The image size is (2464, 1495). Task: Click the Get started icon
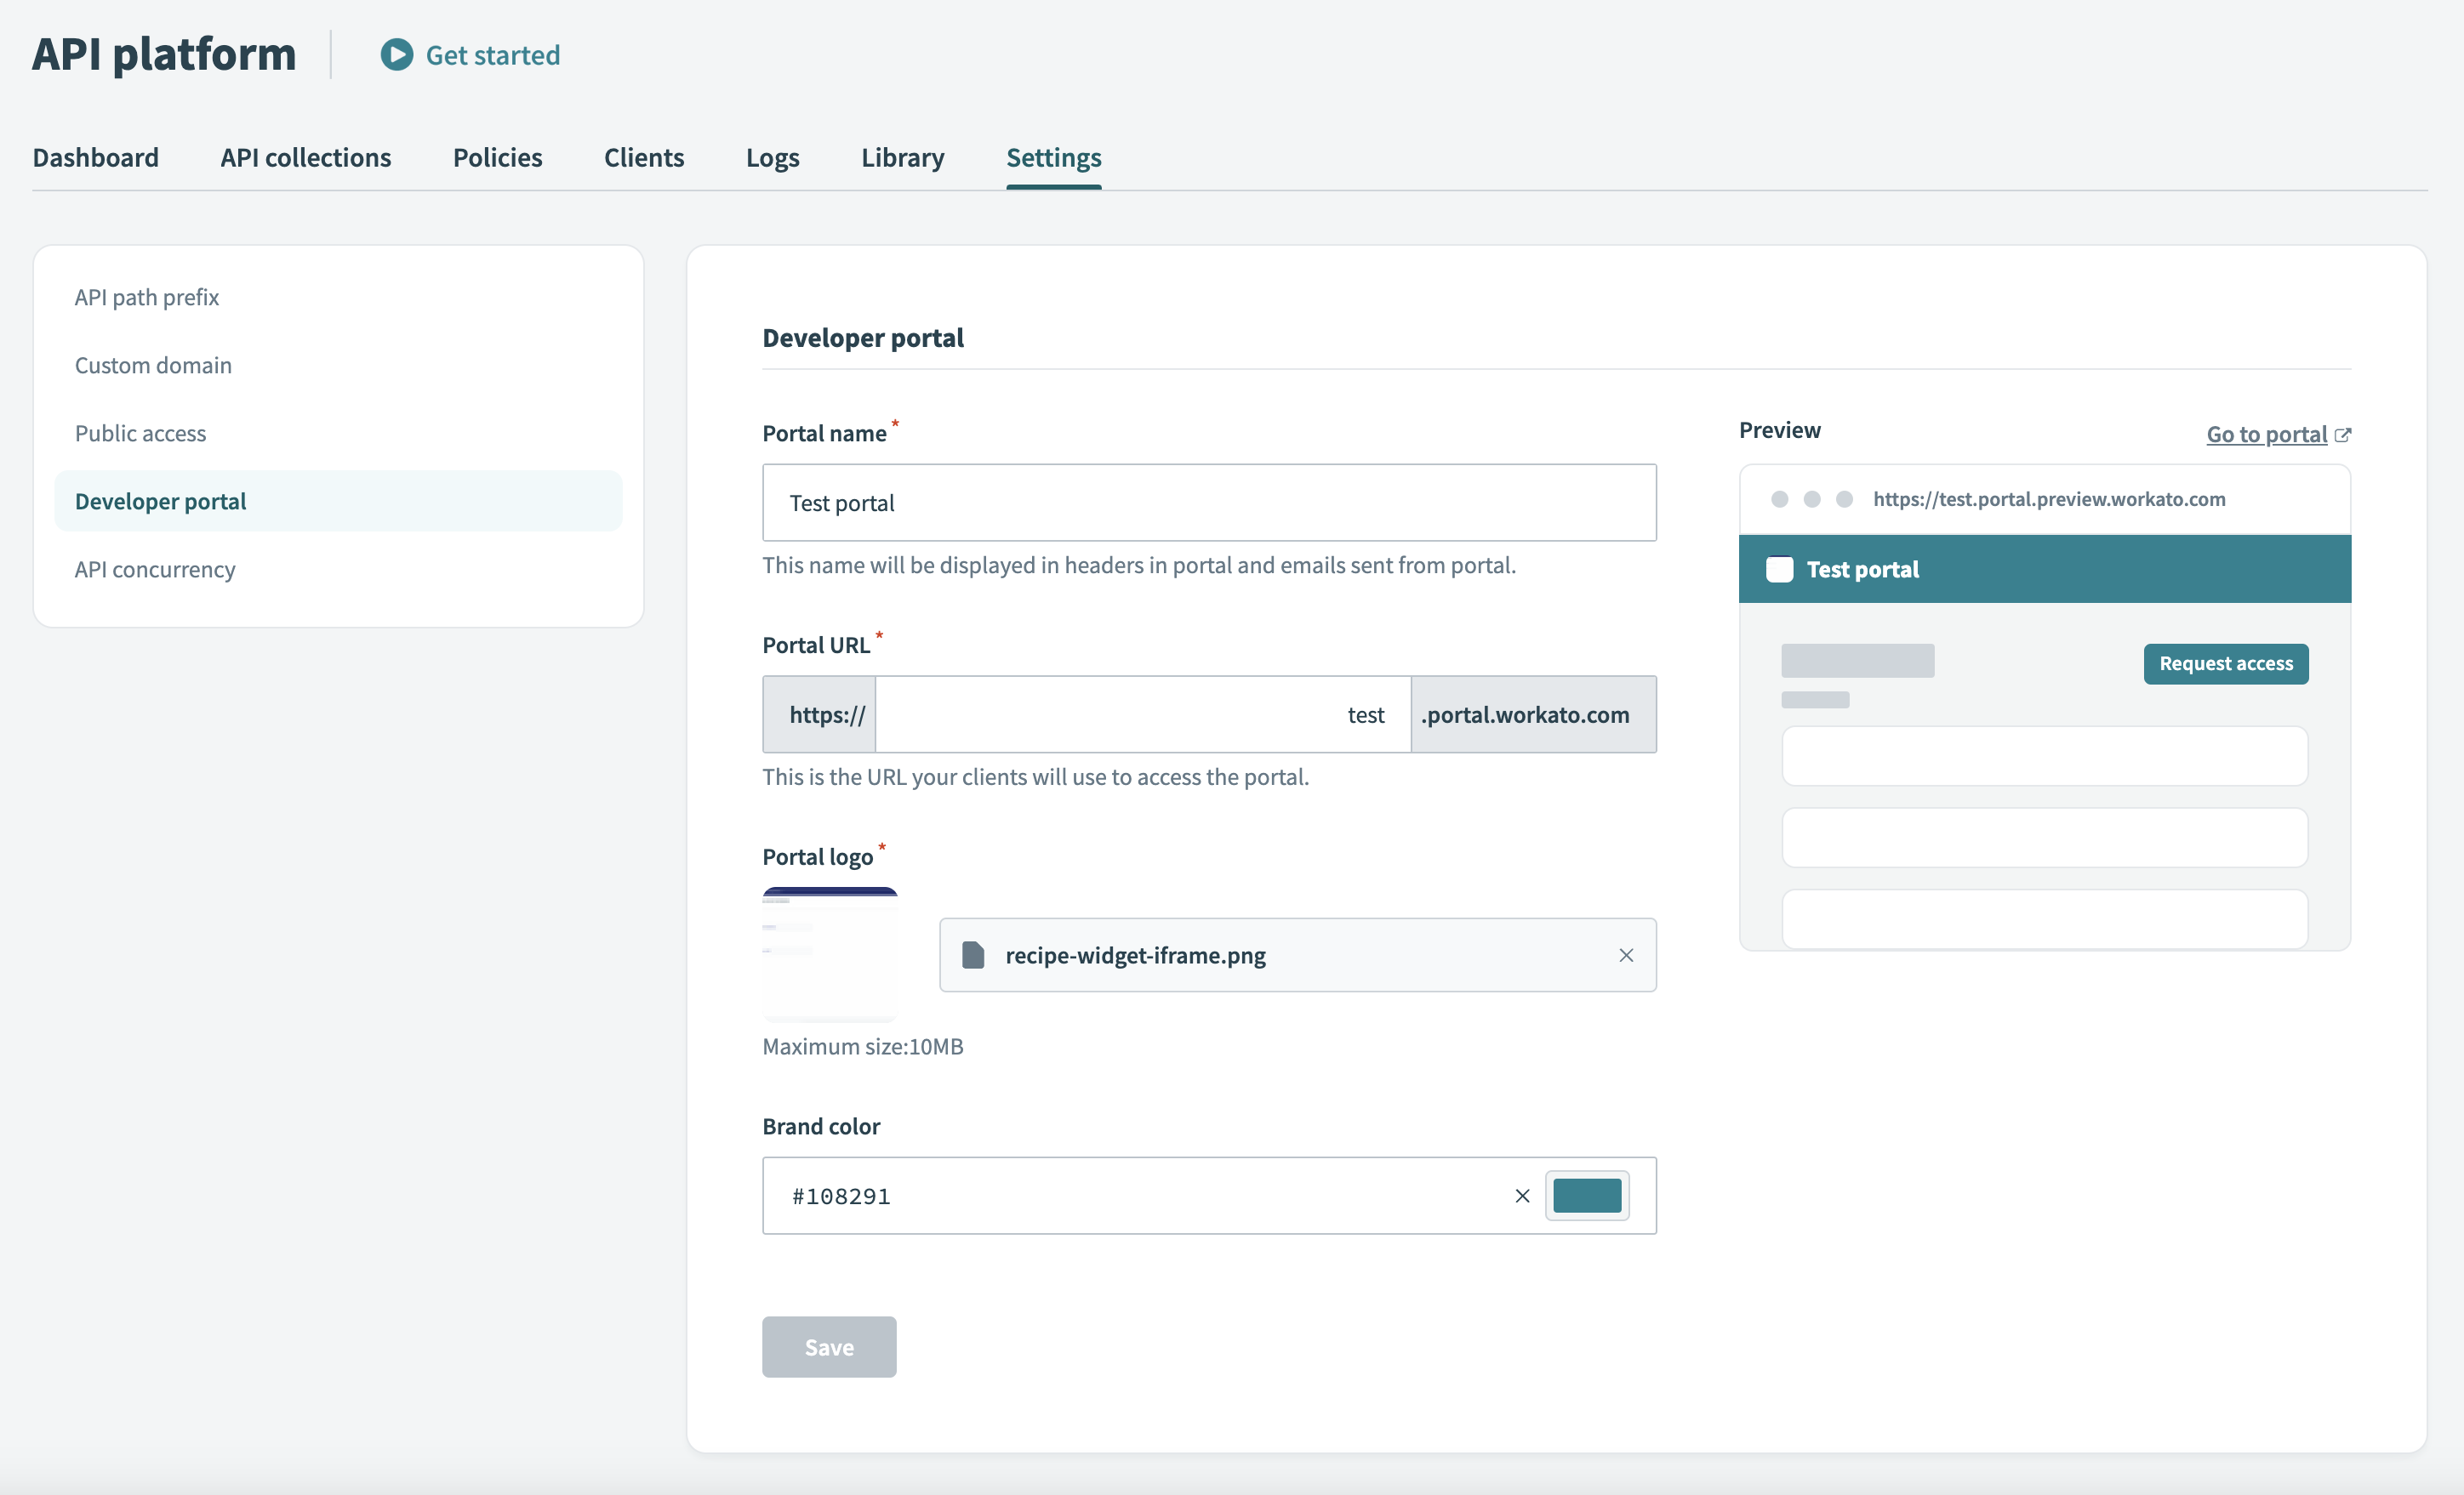tap(394, 53)
